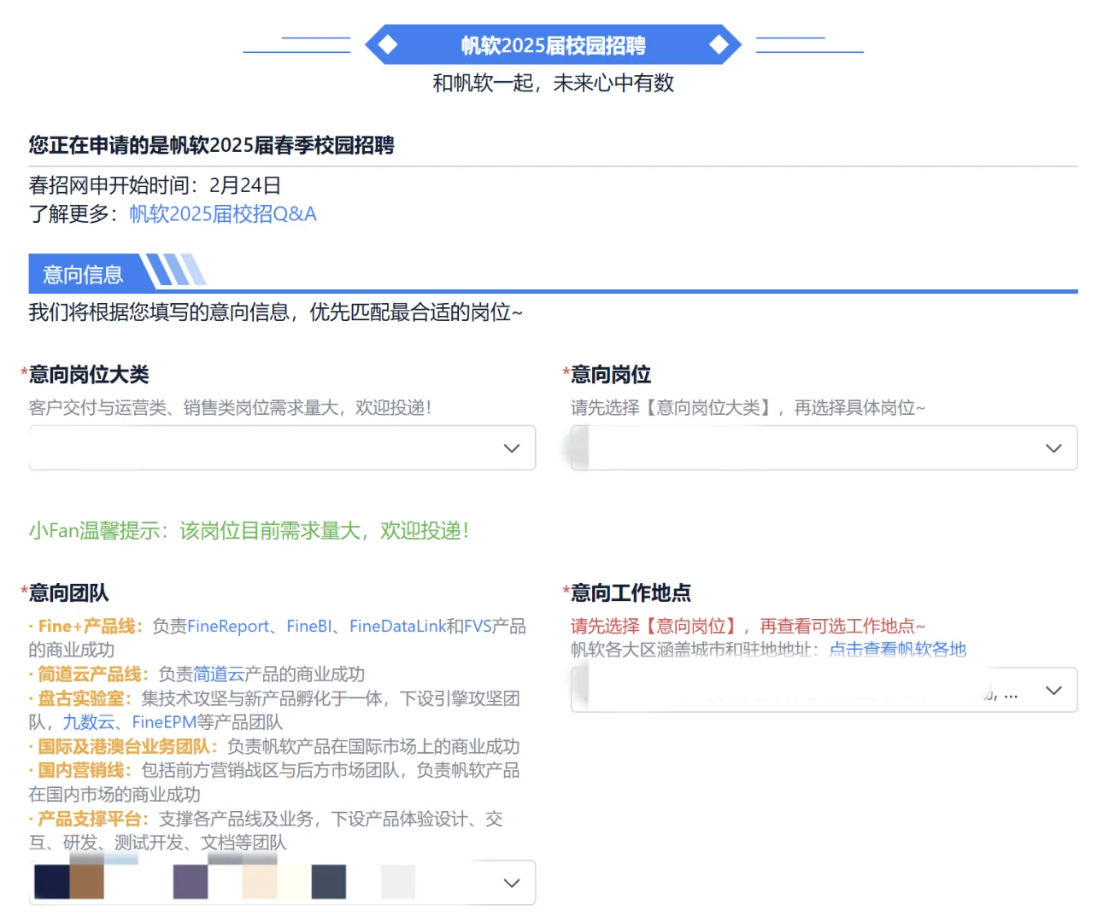
Task: Follow the 九数云 product link
Action: click(89, 722)
